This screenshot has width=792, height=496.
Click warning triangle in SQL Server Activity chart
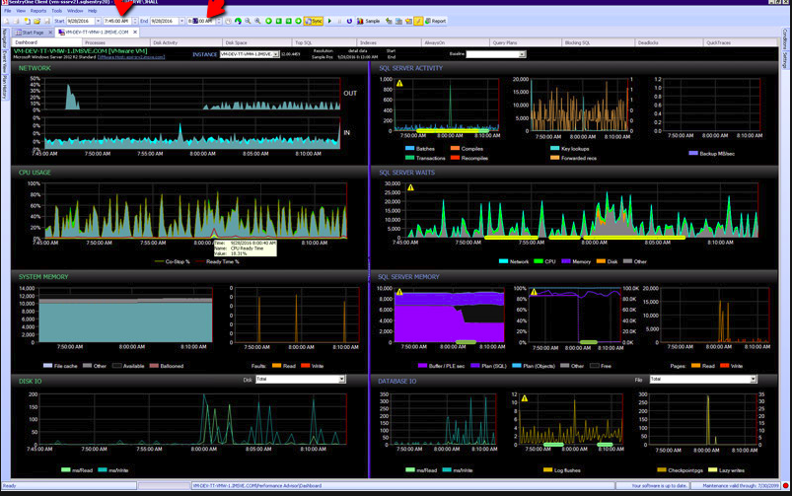tap(399, 84)
